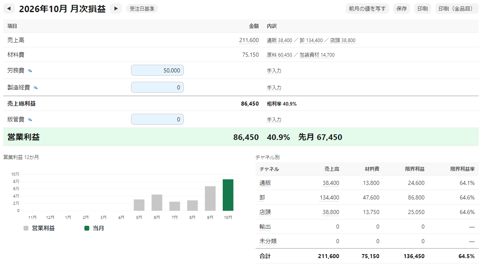Open 未分類 channel in table
This screenshot has height=265, width=482.
[x=268, y=242]
